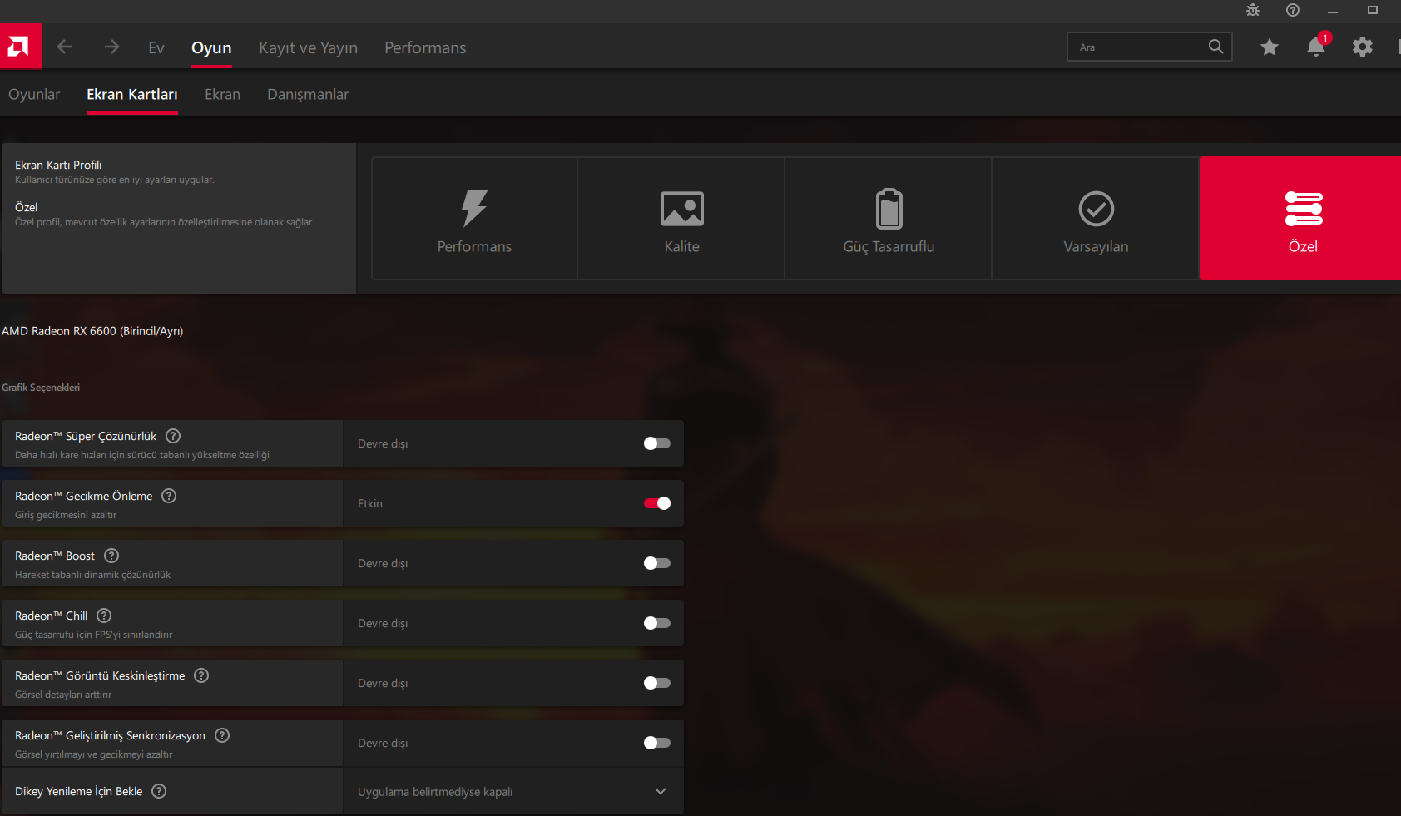1401x816 pixels.
Task: Open notifications bell icon
Action: click(1316, 47)
